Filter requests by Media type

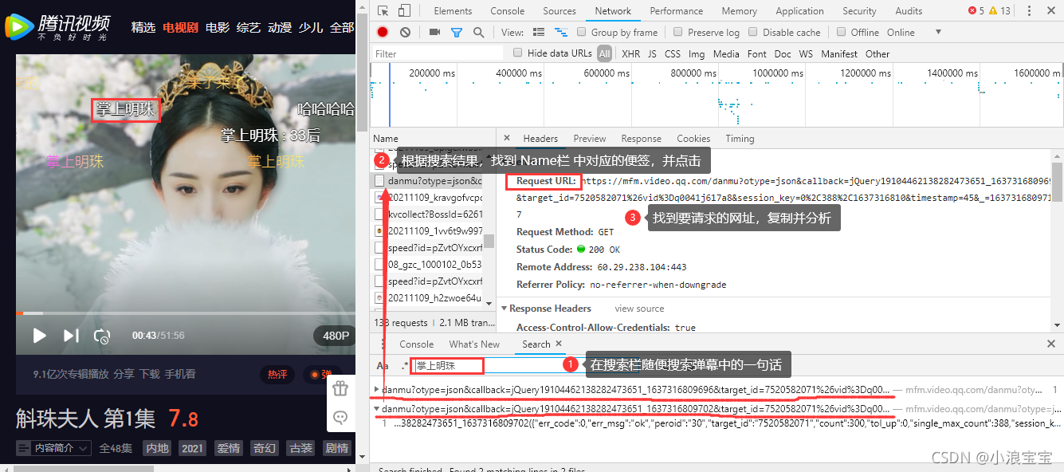pos(726,53)
